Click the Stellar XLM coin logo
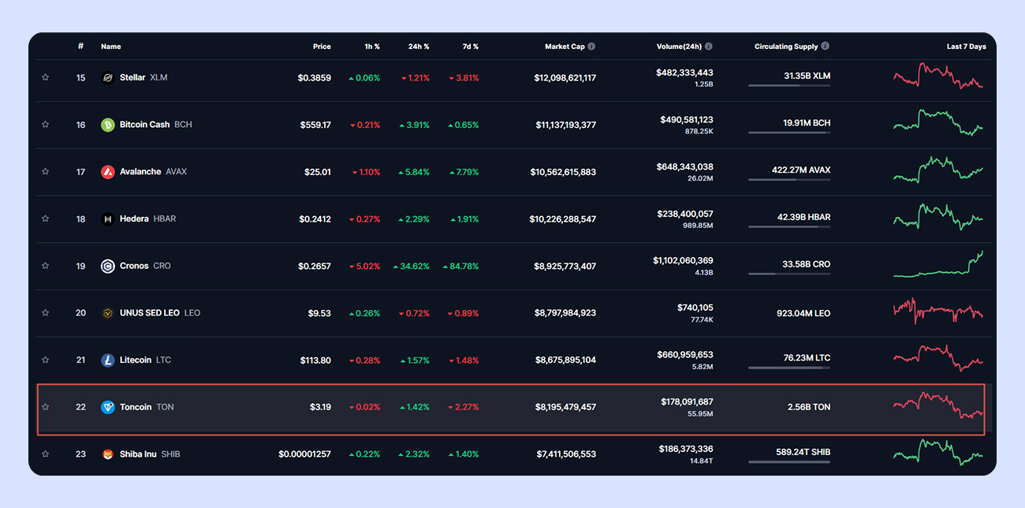Screen dimensions: 1025x508 108,78
